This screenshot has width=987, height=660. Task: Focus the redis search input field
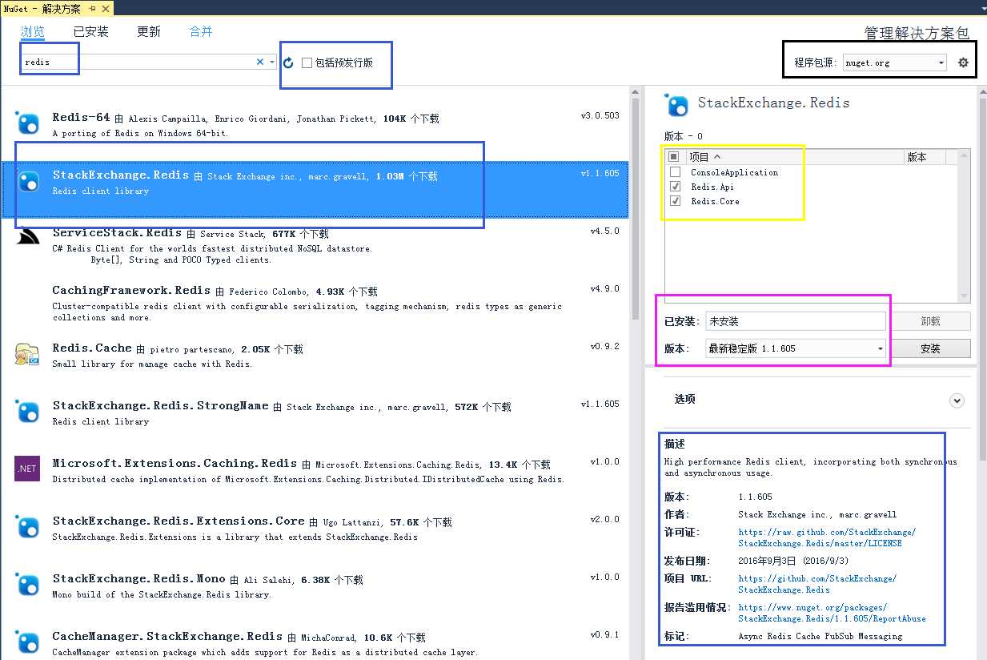pyautogui.click(x=138, y=62)
